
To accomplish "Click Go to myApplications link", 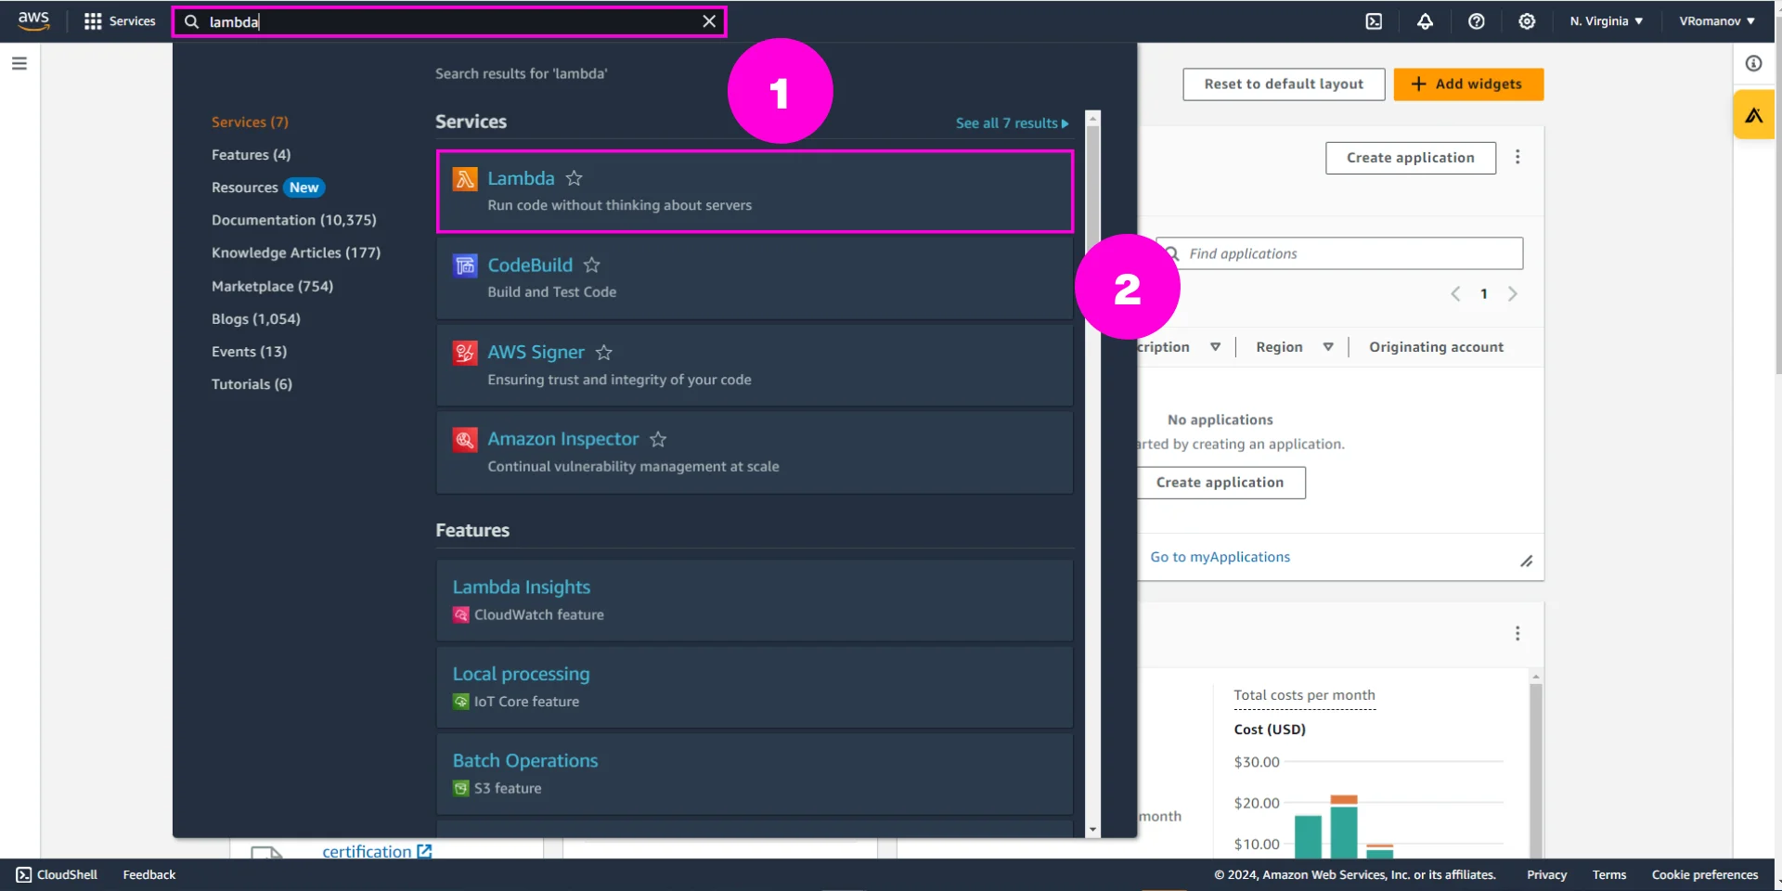I will (x=1220, y=557).
